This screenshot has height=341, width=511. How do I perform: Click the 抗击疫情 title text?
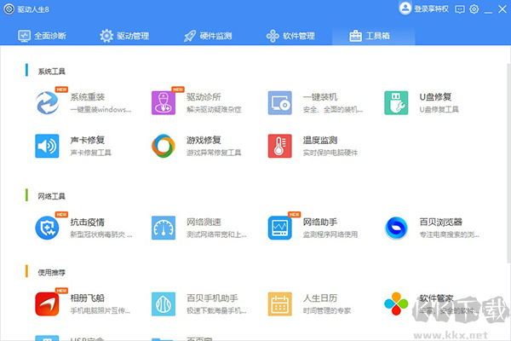[88, 223]
